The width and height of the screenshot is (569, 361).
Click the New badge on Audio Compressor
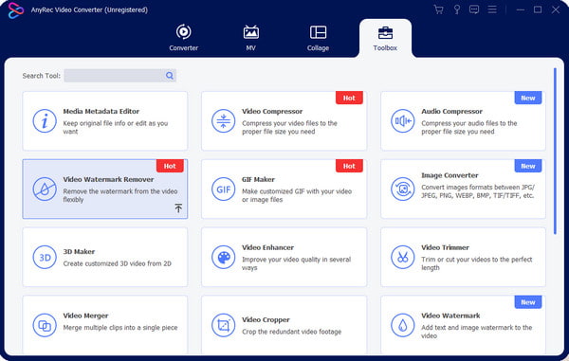tap(528, 98)
